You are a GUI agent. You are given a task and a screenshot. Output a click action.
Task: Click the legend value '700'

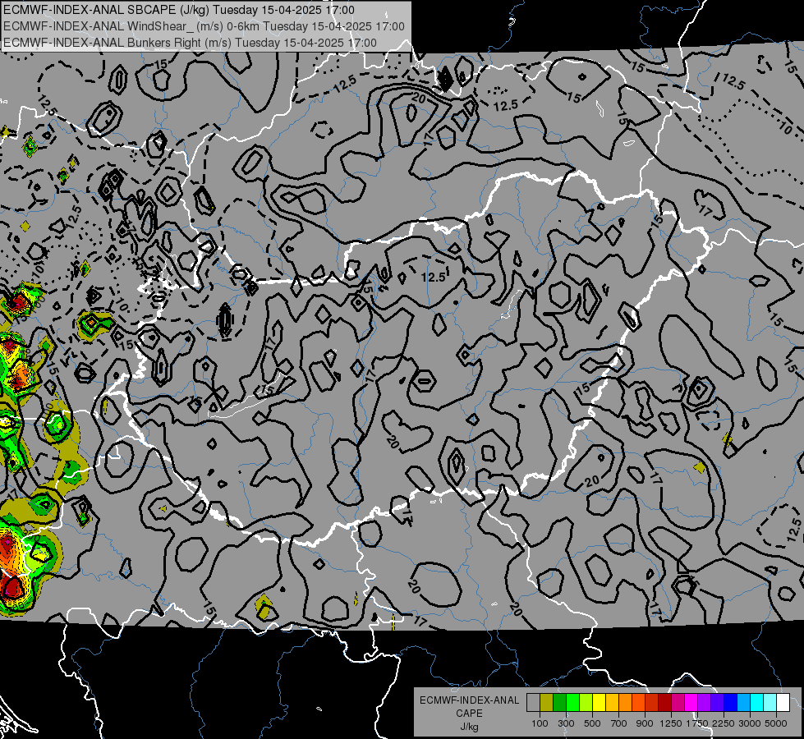pos(619,723)
